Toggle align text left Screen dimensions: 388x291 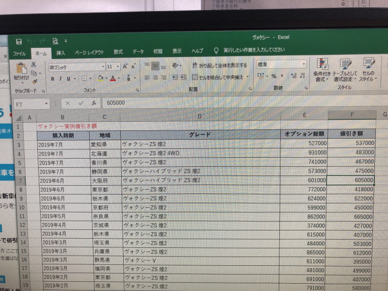coord(147,78)
